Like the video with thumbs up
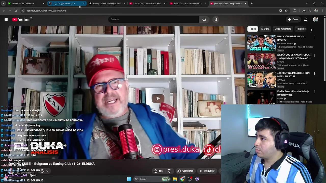Screen dimensions: 326x183 point(158,171)
